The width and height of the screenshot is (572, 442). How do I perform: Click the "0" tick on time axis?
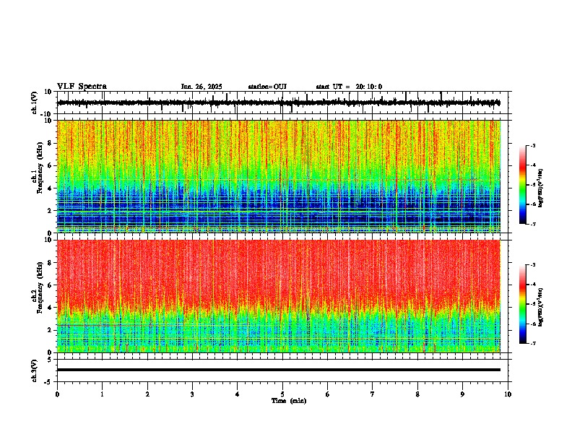coord(57,394)
